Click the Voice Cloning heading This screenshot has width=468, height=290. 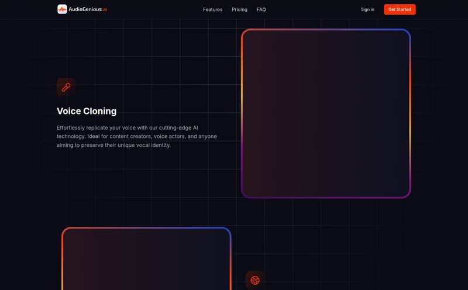coord(87,111)
